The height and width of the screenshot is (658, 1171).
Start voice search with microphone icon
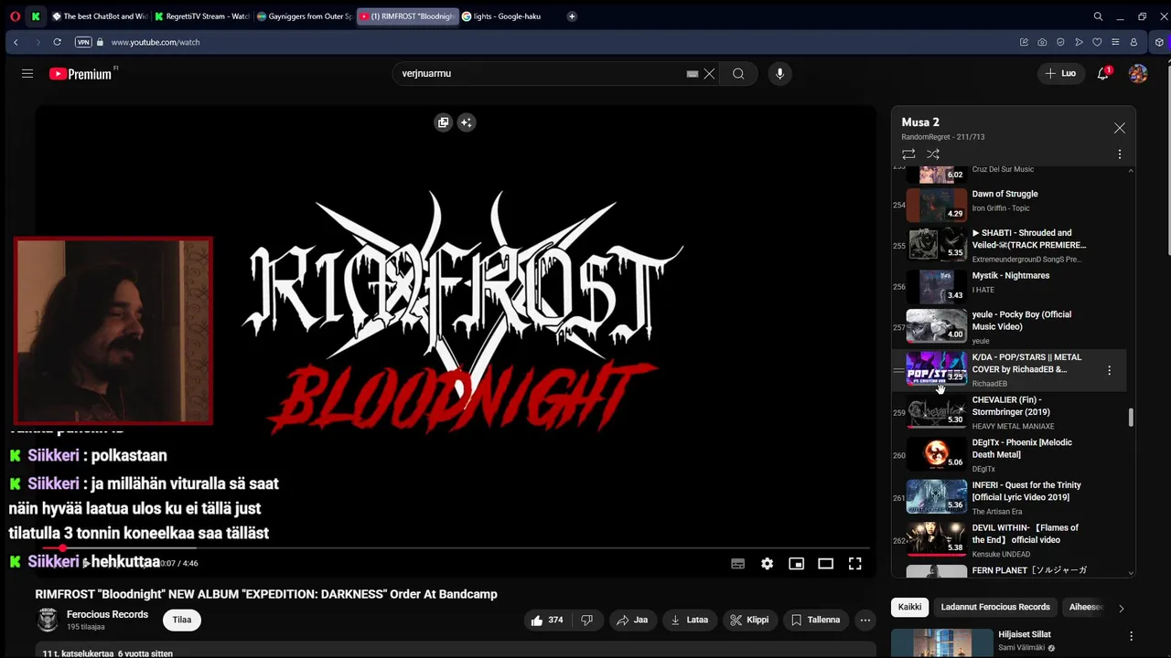coord(779,74)
